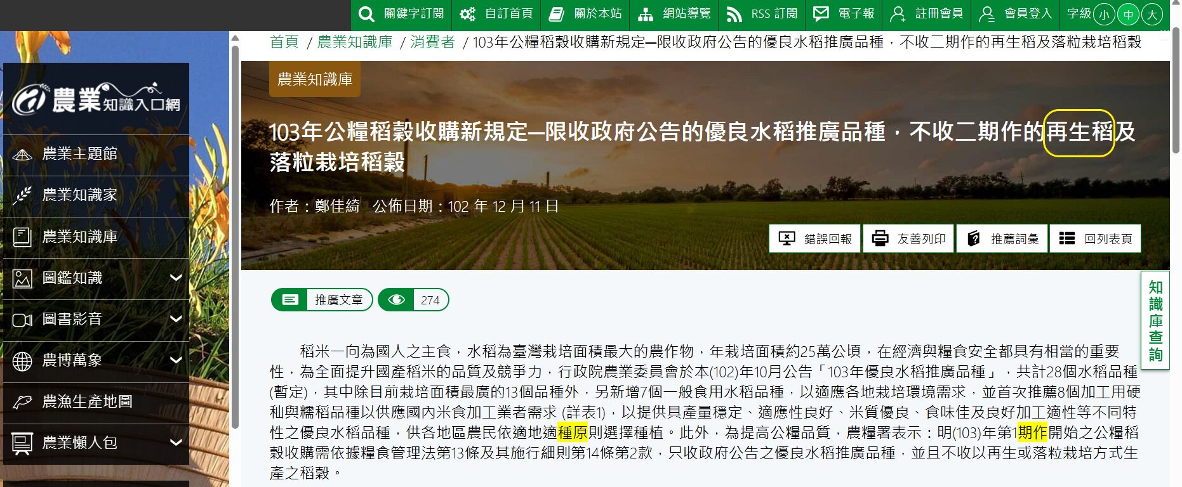Select medium (中) font size
The width and height of the screenshot is (1182, 487).
tap(1128, 15)
